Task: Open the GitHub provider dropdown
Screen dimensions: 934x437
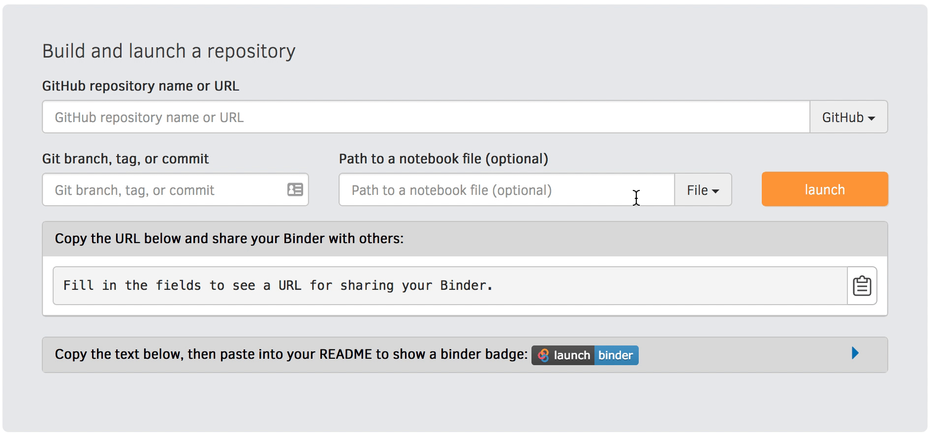Action: pos(848,117)
